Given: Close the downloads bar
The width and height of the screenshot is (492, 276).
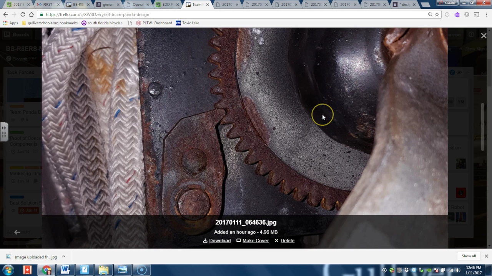Looking at the screenshot, I should 486,256.
